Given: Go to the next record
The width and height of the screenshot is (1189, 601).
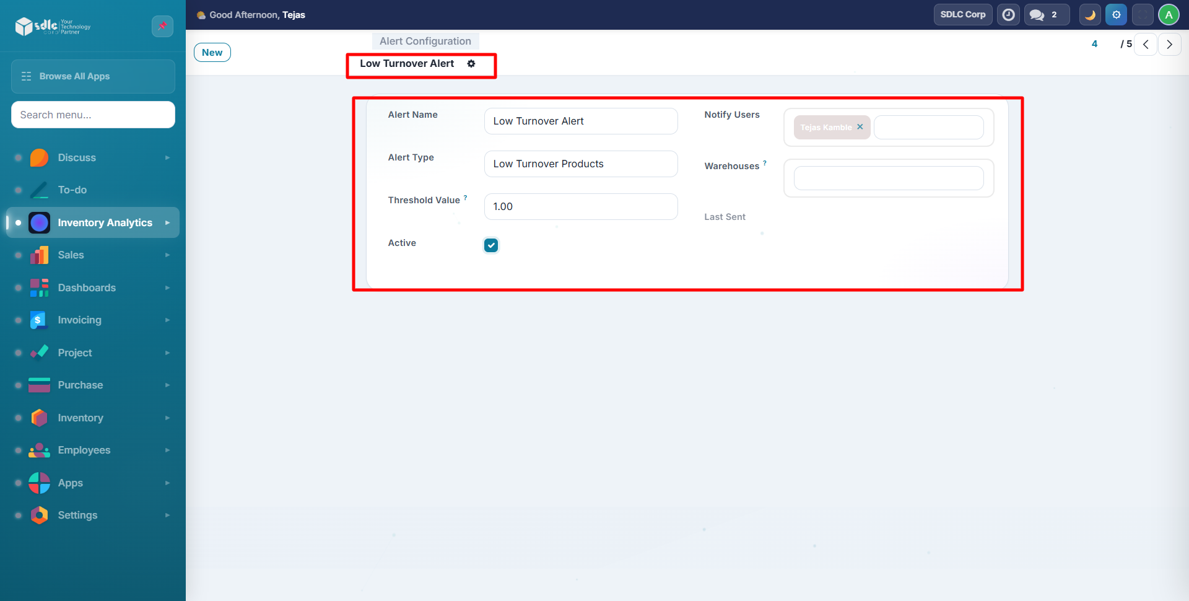Looking at the screenshot, I should 1169,44.
